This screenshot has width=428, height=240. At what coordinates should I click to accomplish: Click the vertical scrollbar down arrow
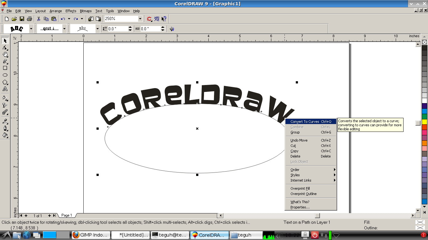[418, 211]
